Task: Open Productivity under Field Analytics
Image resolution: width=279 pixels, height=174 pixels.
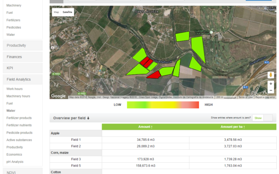Action: click(x=14, y=147)
